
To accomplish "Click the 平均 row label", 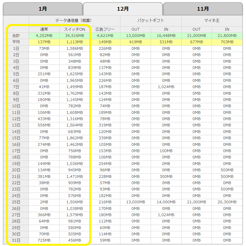I will tap(16, 42).
